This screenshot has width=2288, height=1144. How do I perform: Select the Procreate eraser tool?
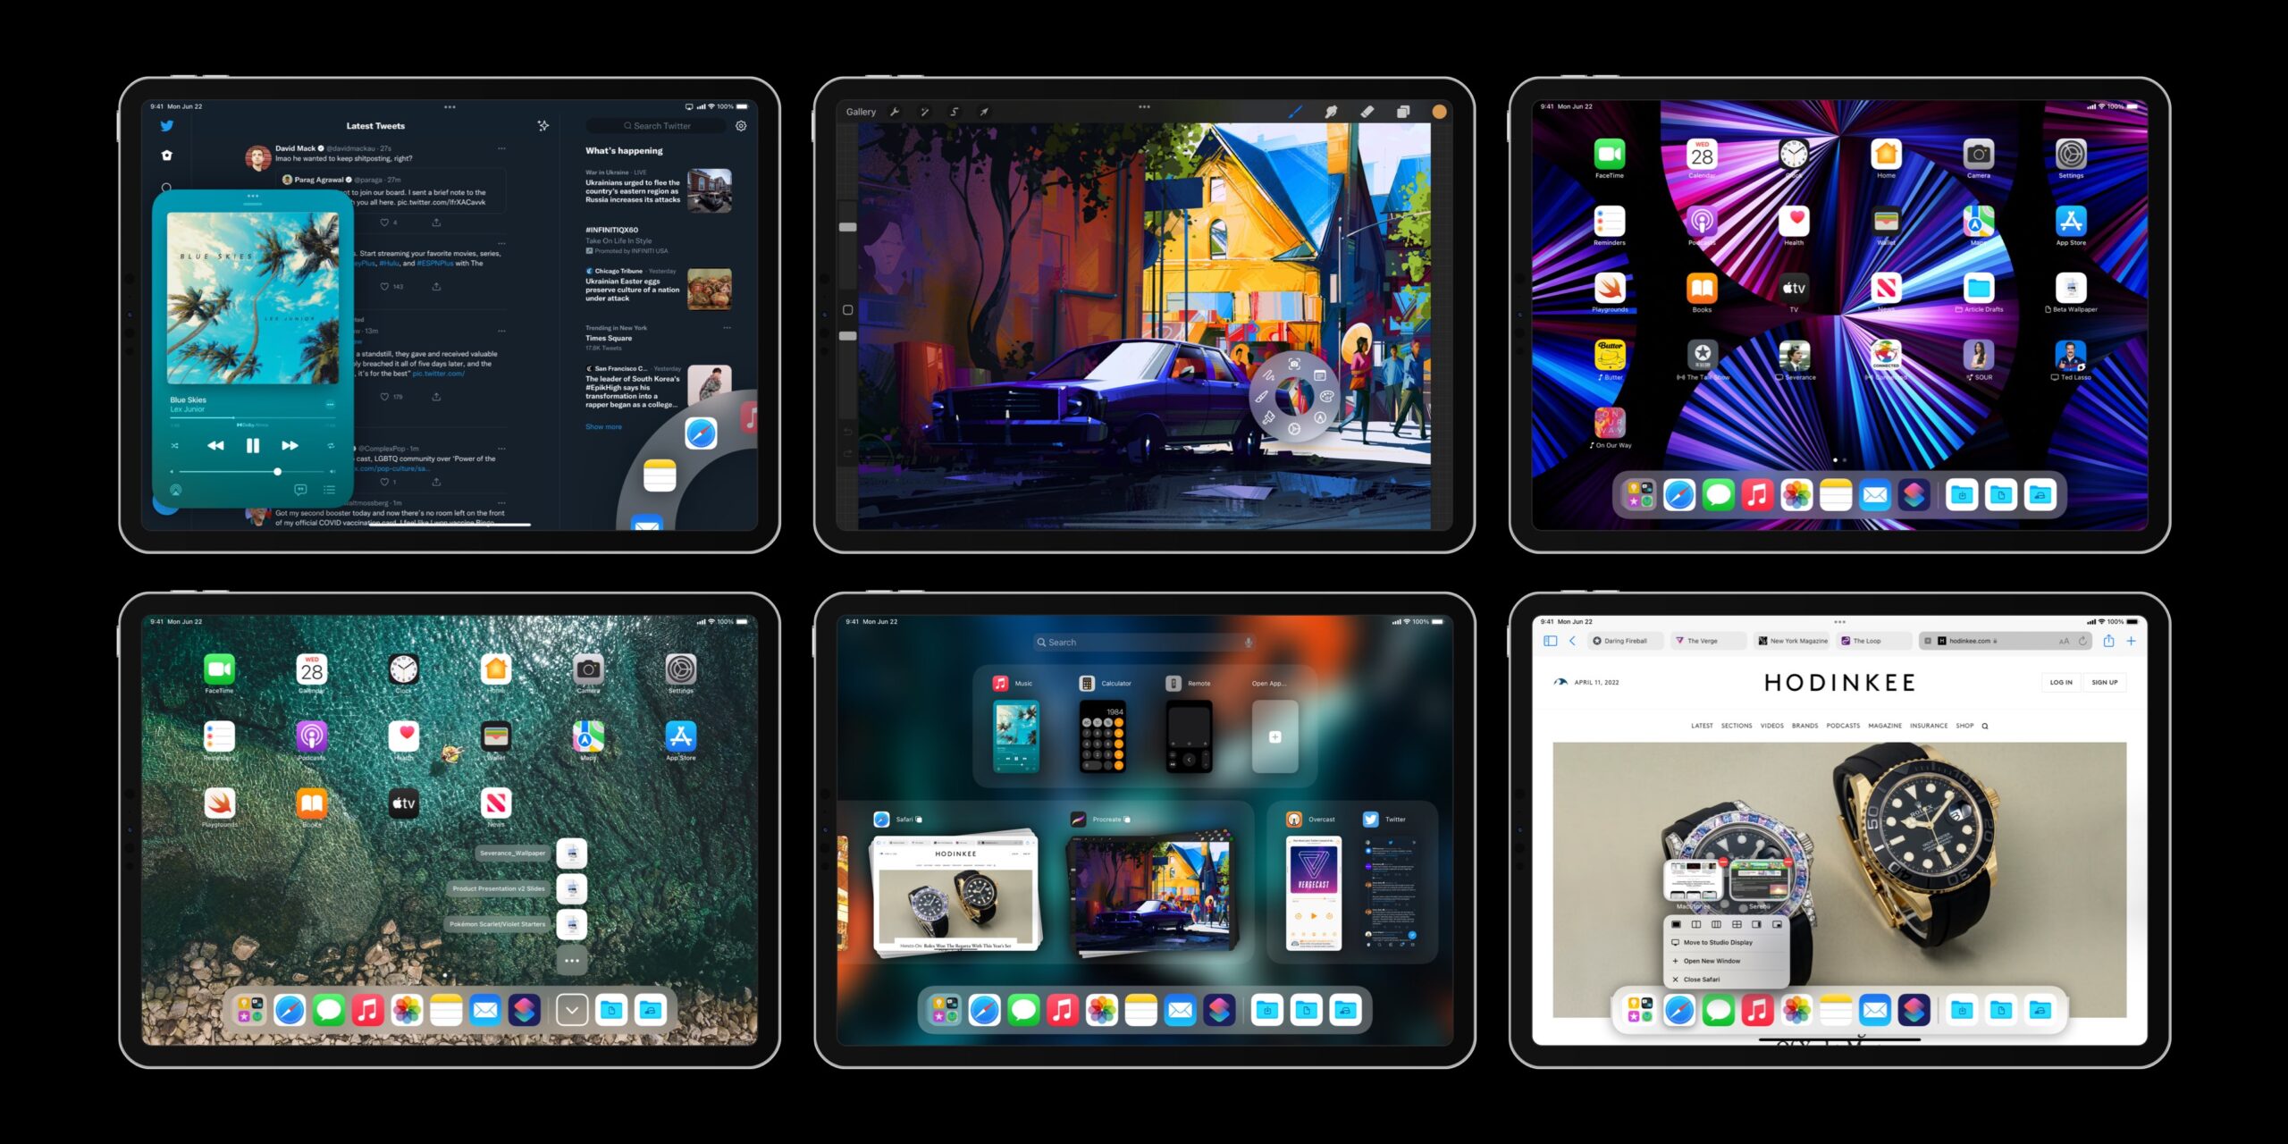1367,112
